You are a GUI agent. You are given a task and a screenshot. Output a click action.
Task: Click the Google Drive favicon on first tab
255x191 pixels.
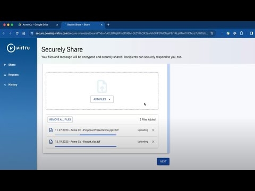[20, 25]
